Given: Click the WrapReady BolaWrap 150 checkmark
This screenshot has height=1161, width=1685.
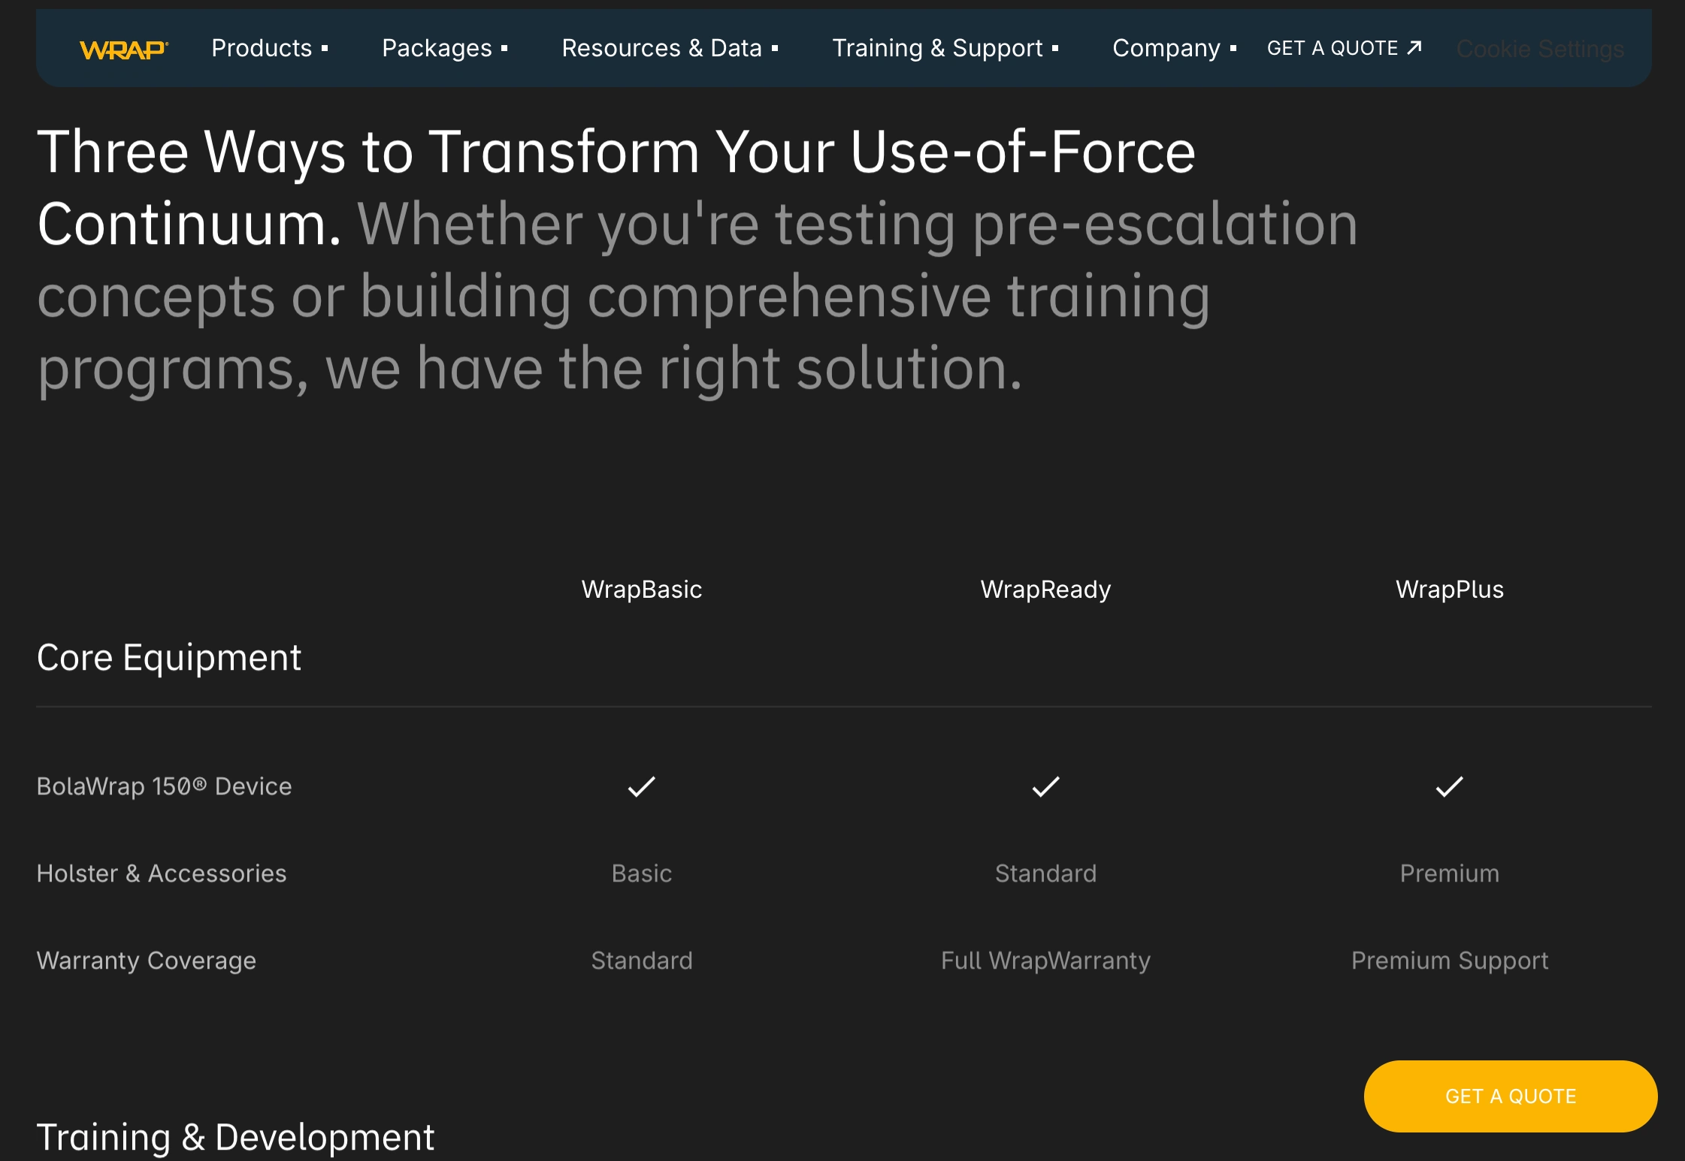Looking at the screenshot, I should tap(1045, 786).
